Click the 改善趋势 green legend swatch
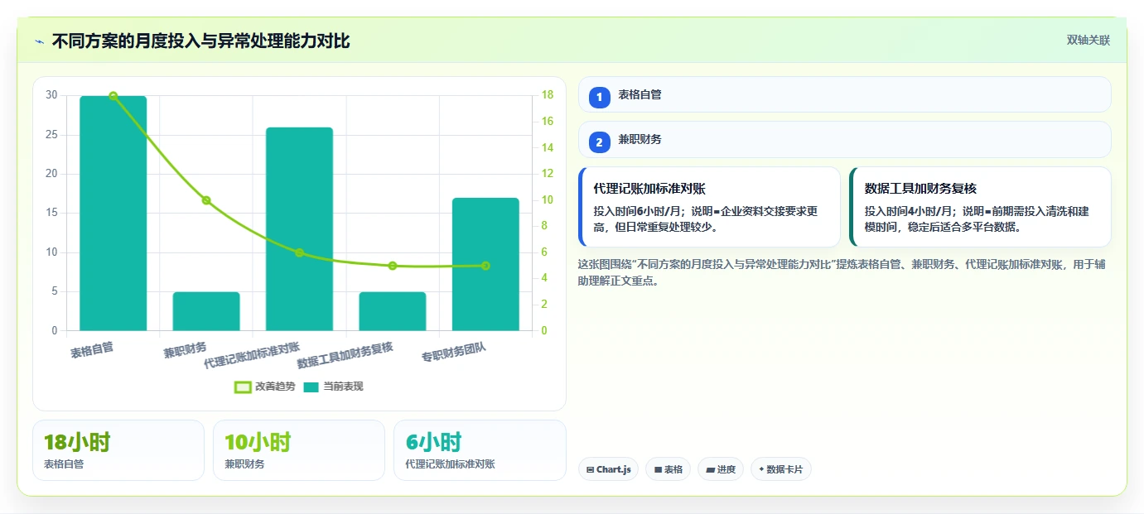The width and height of the screenshot is (1144, 514). click(x=243, y=387)
